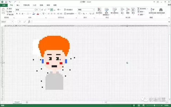Toggle middle vertical alignment
Screen dimensions: 171x107
(52, 10)
